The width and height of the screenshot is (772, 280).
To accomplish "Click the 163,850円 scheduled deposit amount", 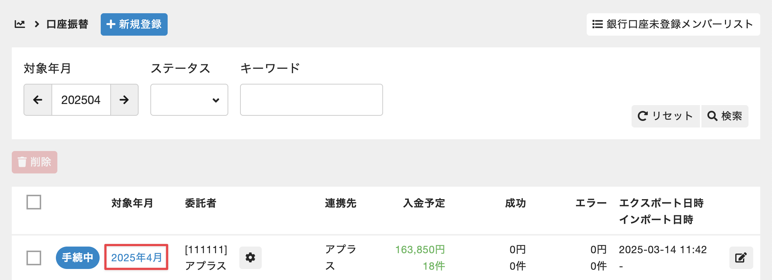I will tap(420, 250).
